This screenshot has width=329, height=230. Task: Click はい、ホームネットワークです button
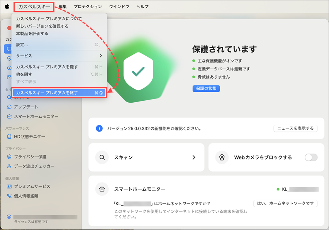click(x=285, y=203)
